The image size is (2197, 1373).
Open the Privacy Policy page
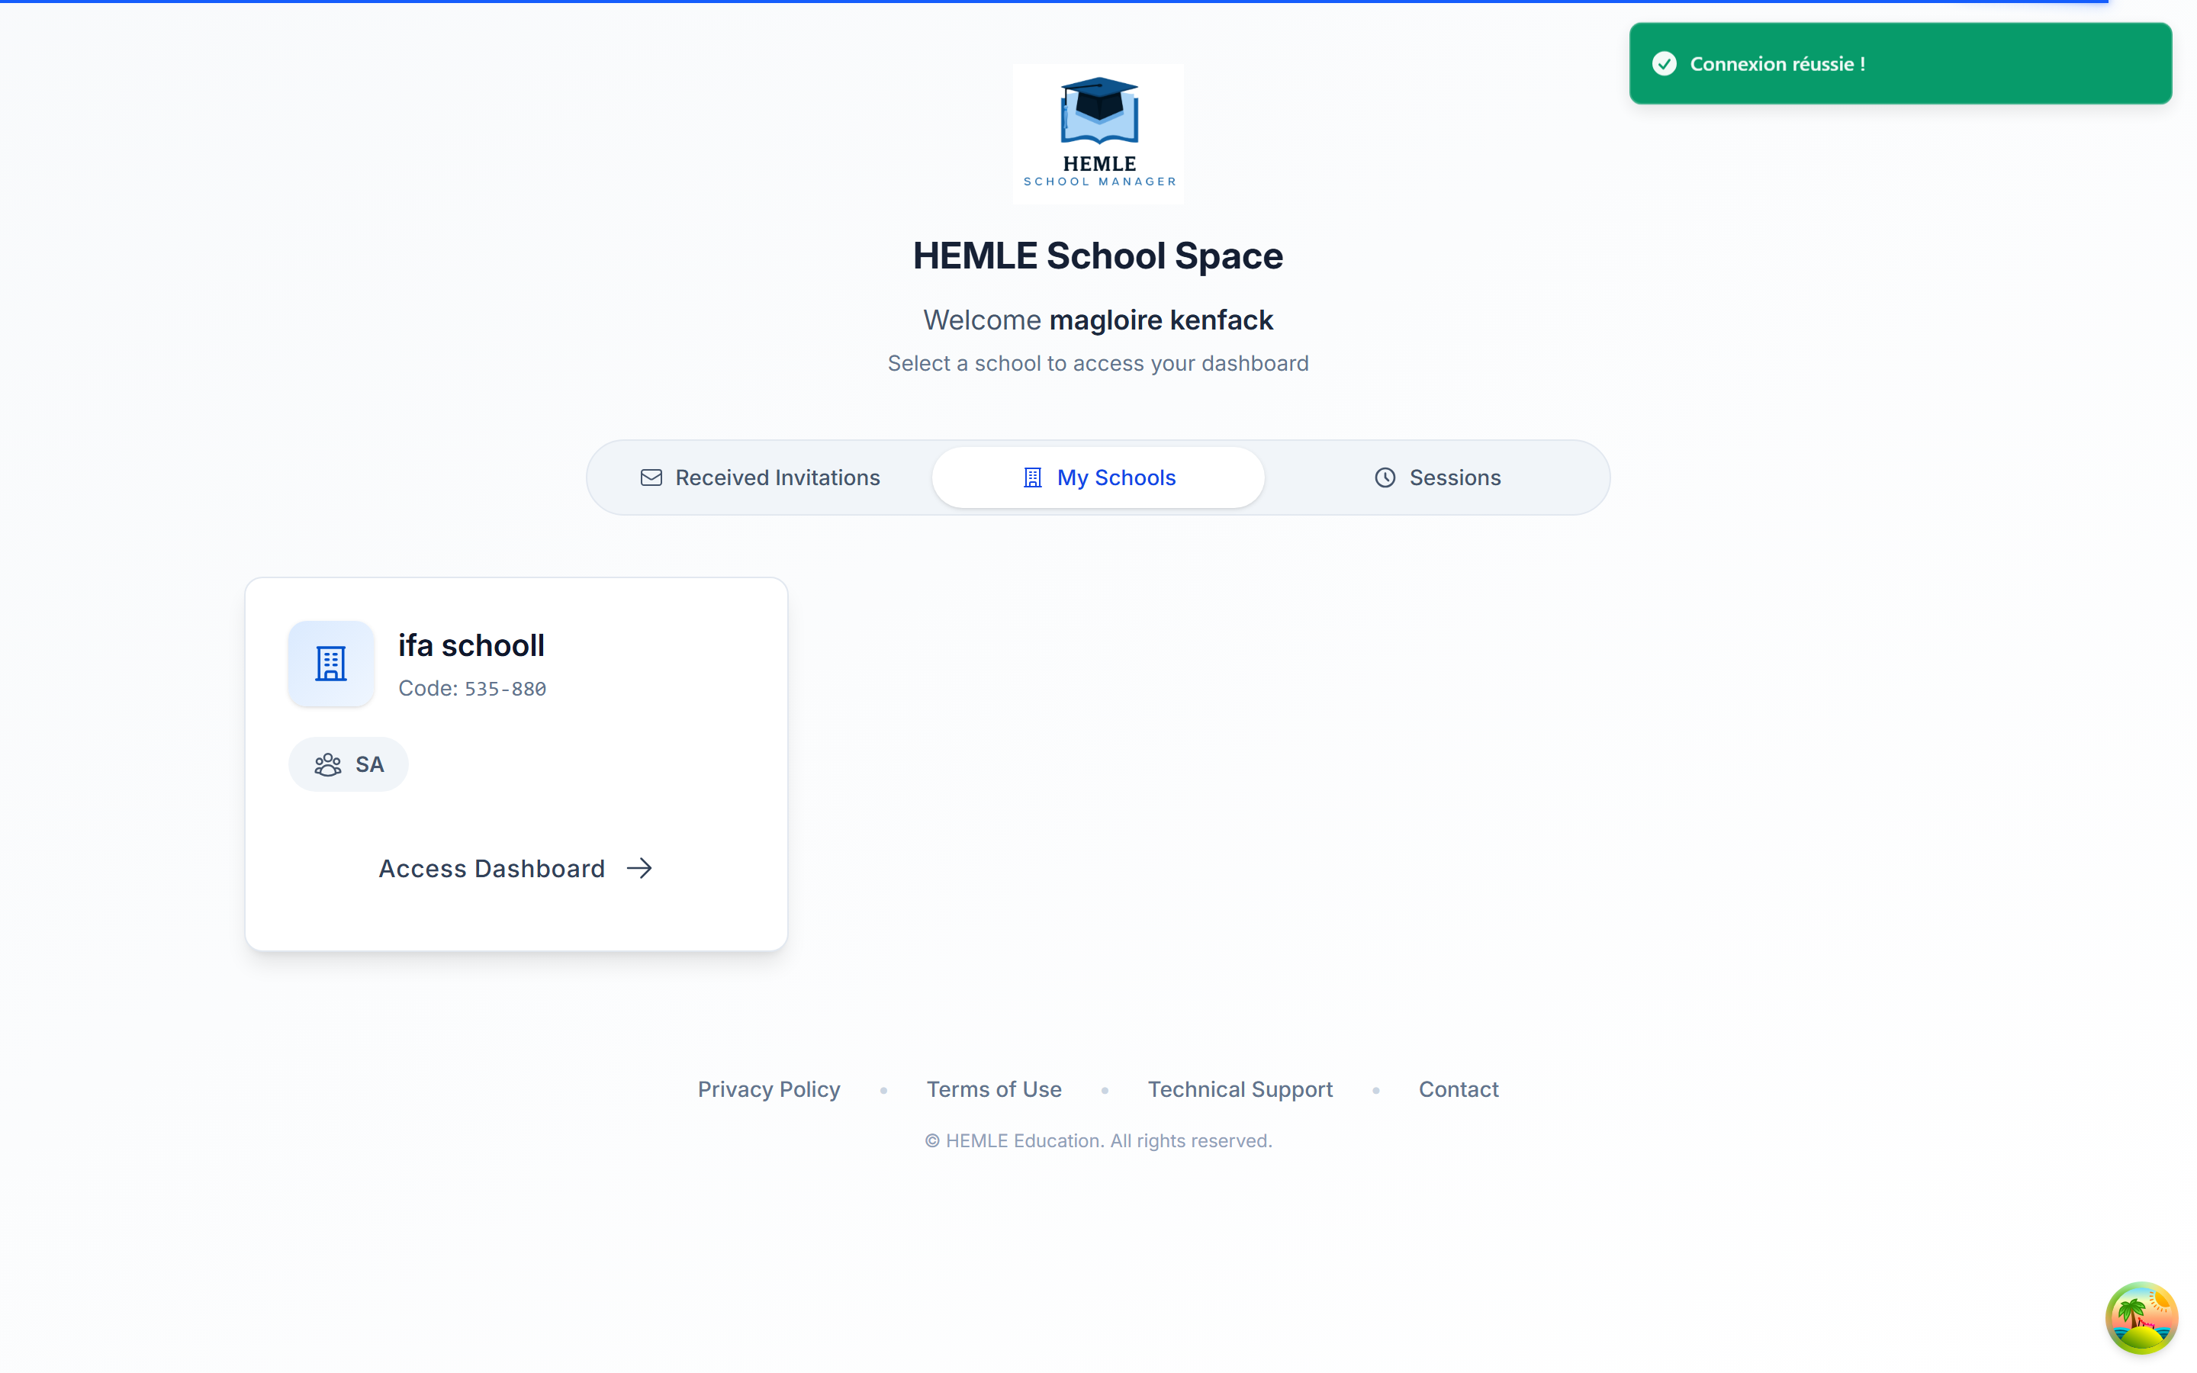[x=769, y=1088]
